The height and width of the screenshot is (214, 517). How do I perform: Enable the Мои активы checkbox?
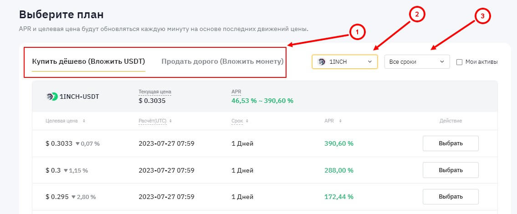coord(459,62)
